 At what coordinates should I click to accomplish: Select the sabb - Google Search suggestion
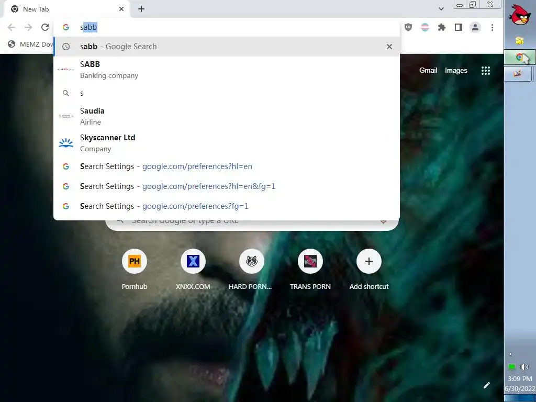(227, 47)
